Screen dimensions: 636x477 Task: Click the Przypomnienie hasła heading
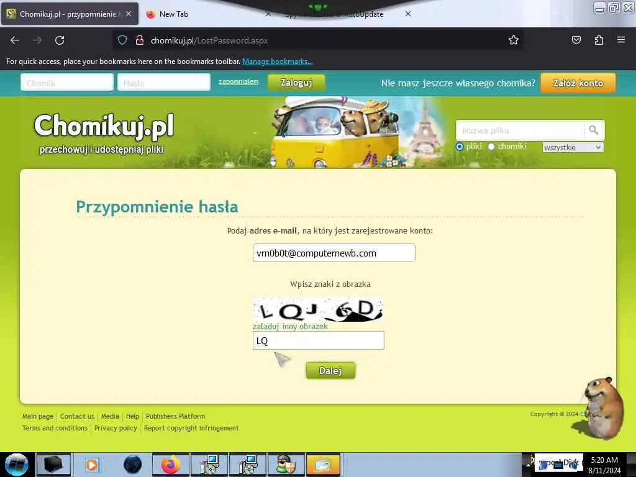157,206
